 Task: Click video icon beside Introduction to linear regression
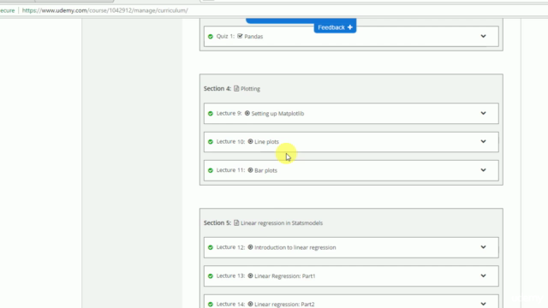(x=250, y=247)
